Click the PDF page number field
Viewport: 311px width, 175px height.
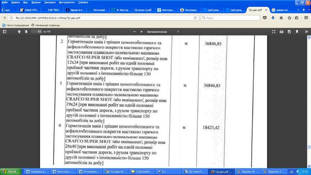click(x=37, y=32)
